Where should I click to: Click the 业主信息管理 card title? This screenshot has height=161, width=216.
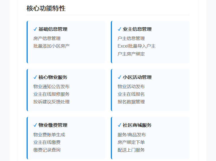point(137,29)
